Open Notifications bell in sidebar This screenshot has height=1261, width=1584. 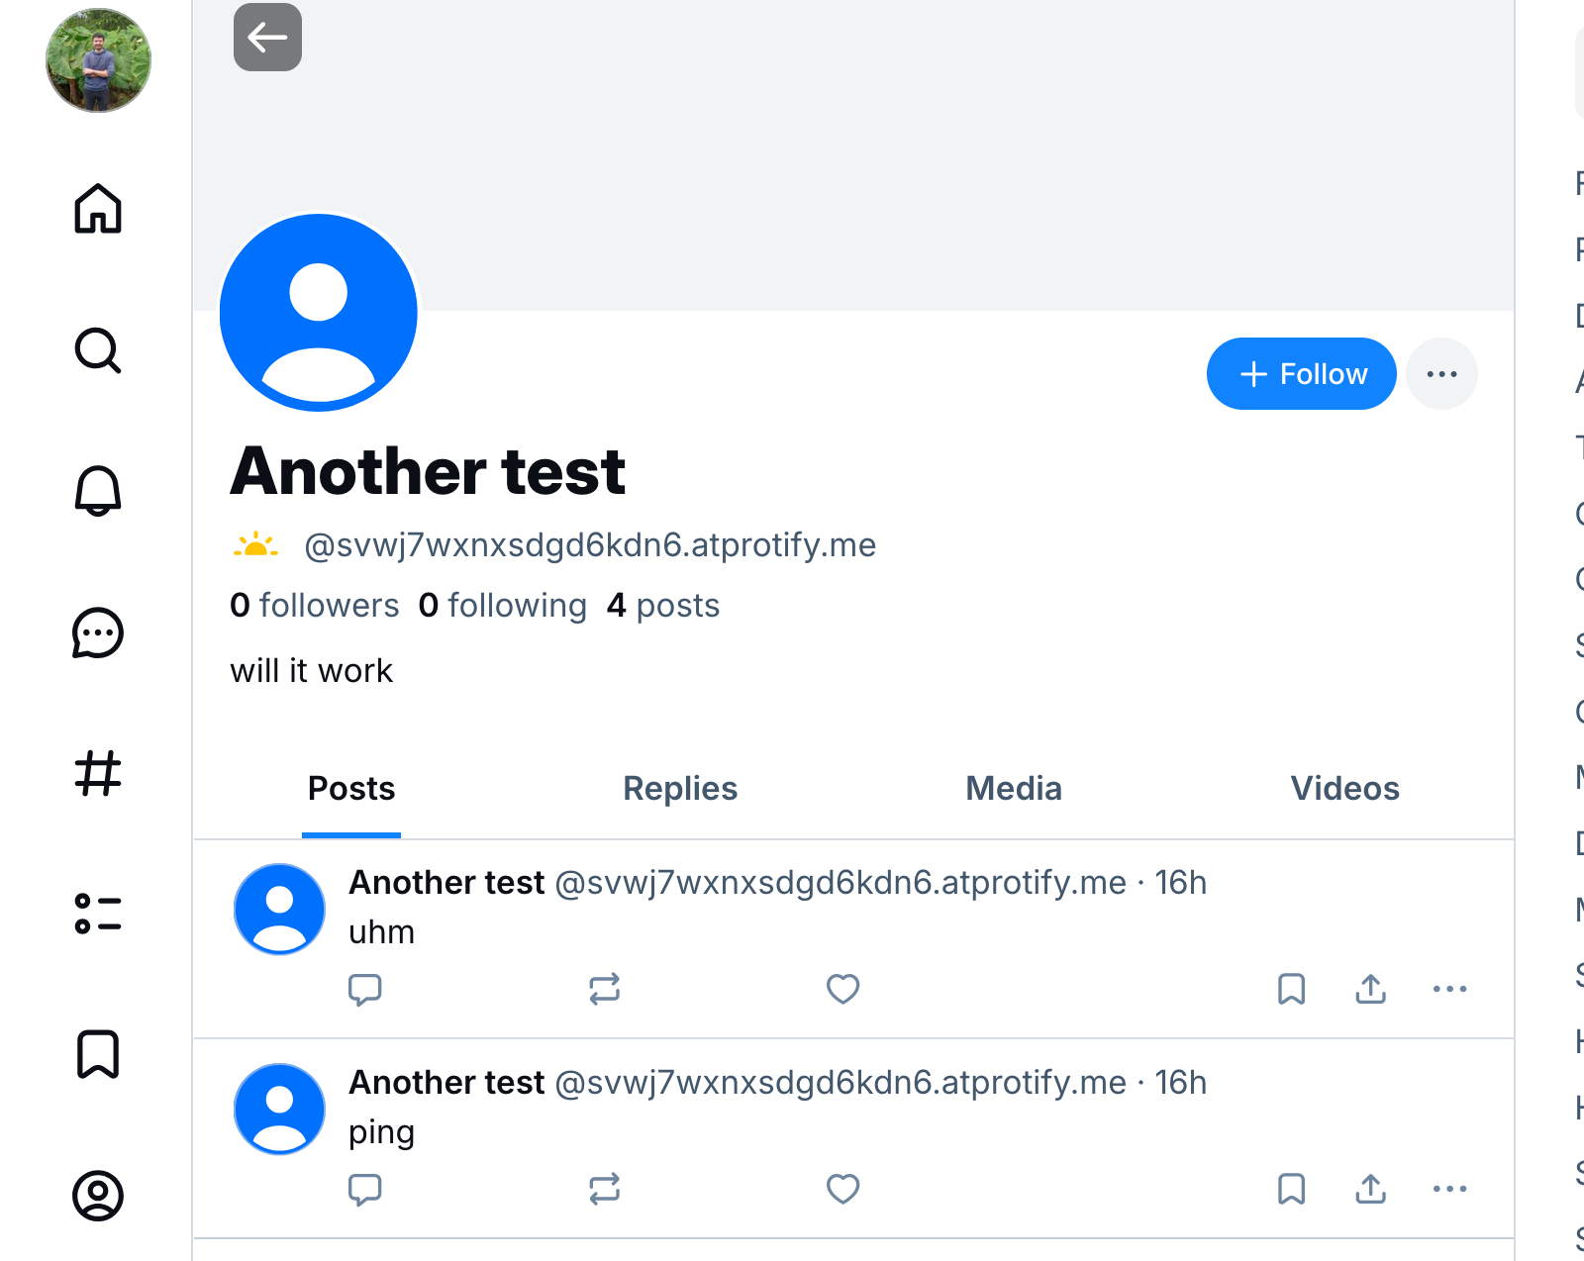coord(98,491)
